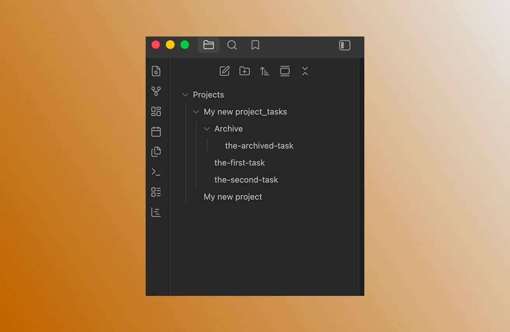The image size is (510, 332).
Task: Open command palette terminal icon
Action: (x=156, y=172)
